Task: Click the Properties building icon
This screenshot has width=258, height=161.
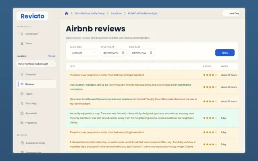Action: (22, 123)
